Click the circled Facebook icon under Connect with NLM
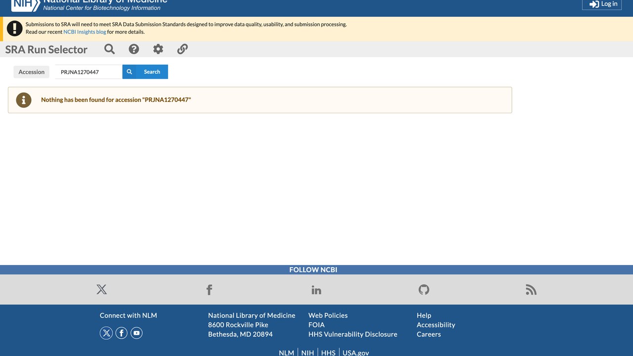 pyautogui.click(x=122, y=333)
